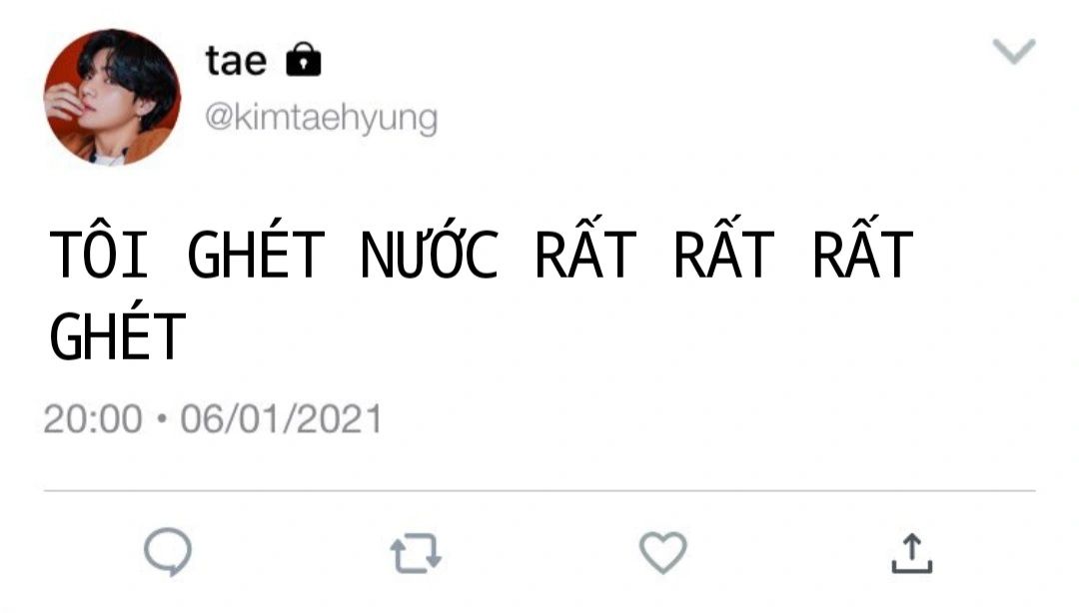The height and width of the screenshot is (613, 1079).
Task: Open profile via display name tae
Action: pyautogui.click(x=236, y=61)
